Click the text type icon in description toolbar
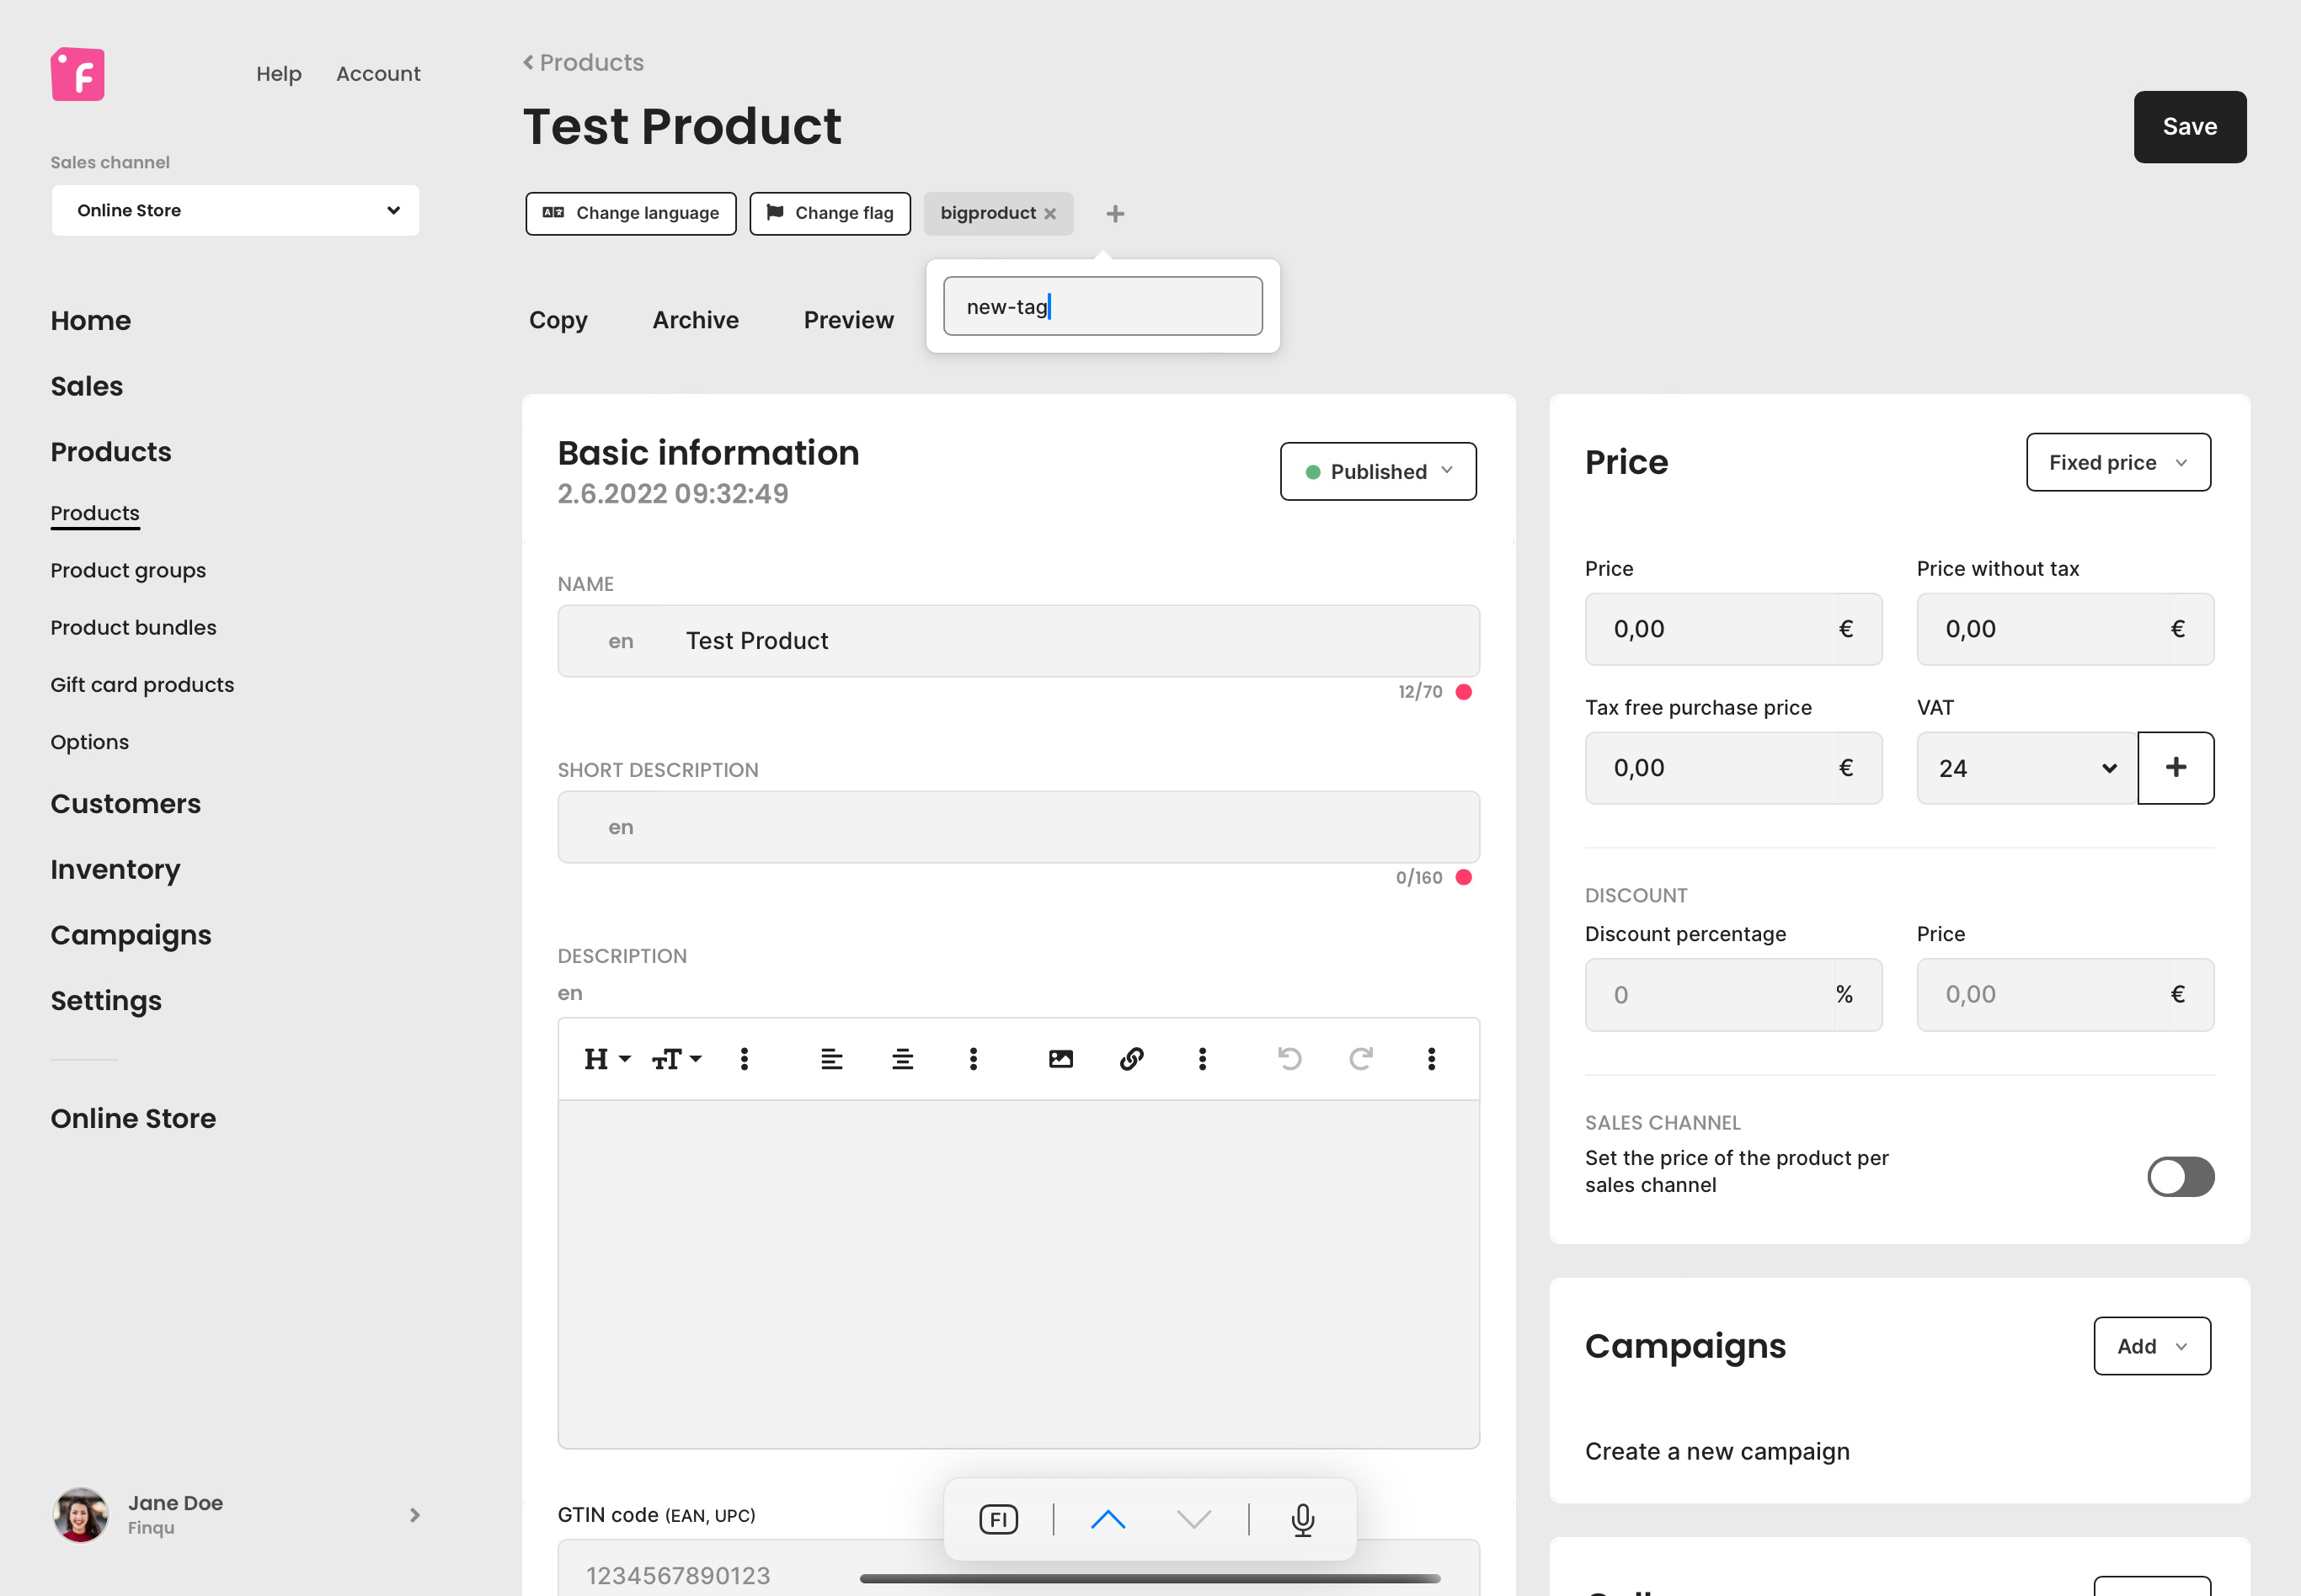This screenshot has height=1596, width=2301. pos(673,1057)
